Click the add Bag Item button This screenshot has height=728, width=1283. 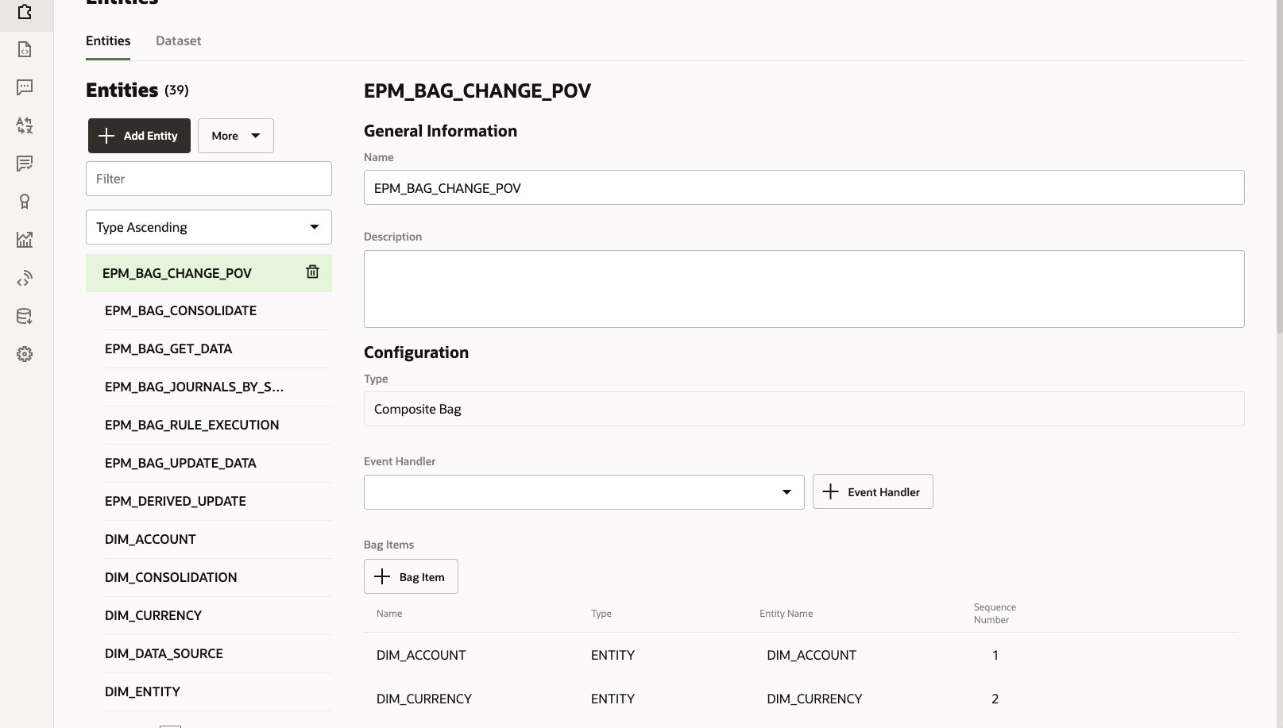(x=411, y=576)
